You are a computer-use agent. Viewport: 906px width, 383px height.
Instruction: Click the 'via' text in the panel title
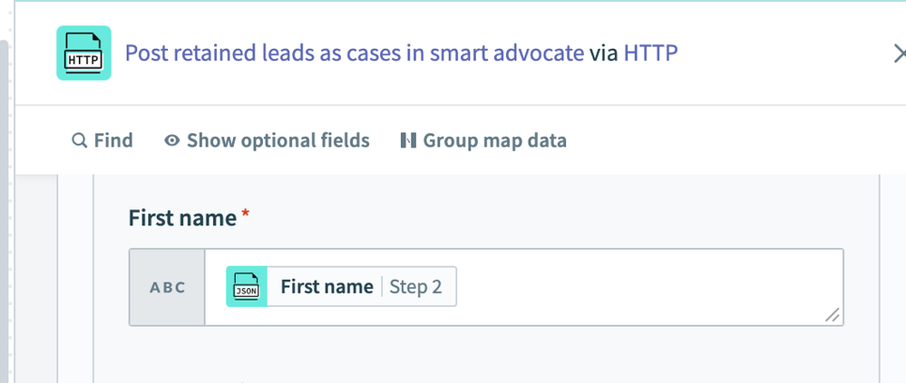tap(604, 53)
